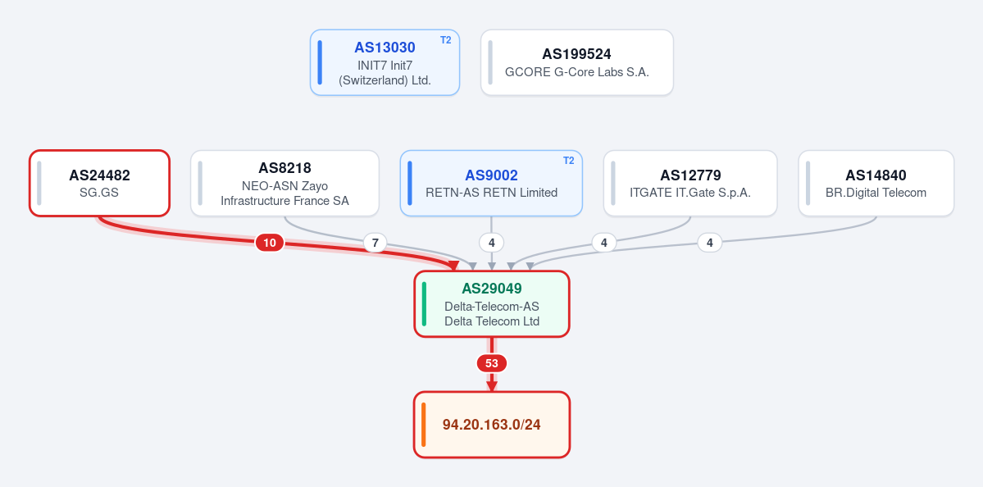983x487 pixels.
Task: Click the edge label 4 from AS14840
Action: click(x=710, y=242)
